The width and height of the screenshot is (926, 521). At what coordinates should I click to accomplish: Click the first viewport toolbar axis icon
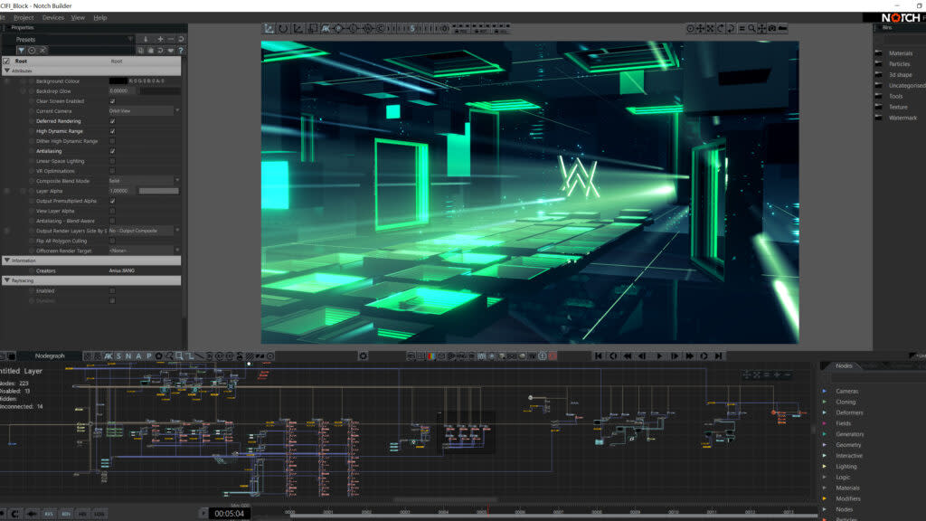(x=269, y=28)
